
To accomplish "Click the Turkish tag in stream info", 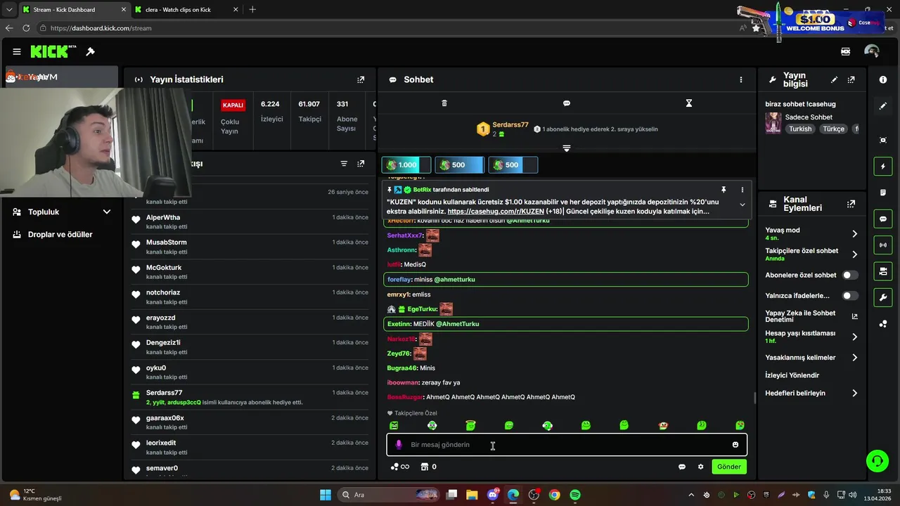I will [800, 129].
